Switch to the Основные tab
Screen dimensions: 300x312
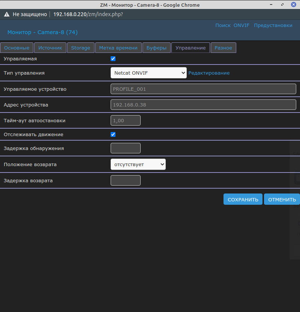pyautogui.click(x=17, y=48)
